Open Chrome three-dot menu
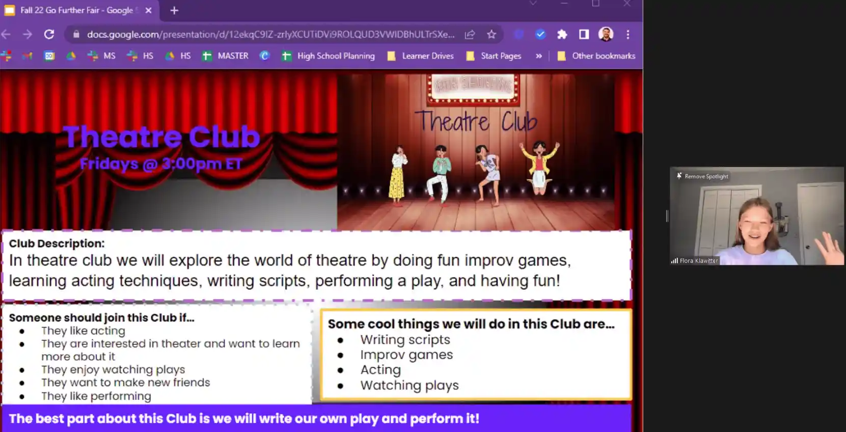This screenshot has width=846, height=432. [x=627, y=34]
